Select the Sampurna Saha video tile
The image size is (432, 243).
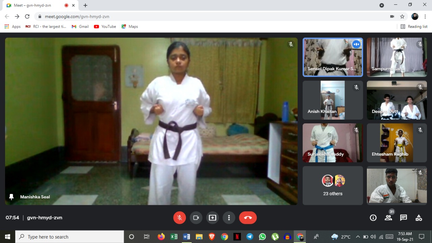click(397, 57)
